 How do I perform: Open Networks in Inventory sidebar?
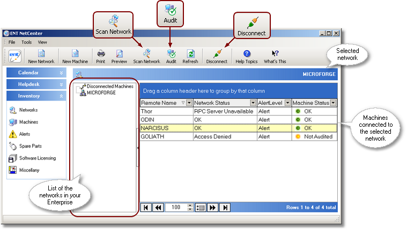(24, 110)
